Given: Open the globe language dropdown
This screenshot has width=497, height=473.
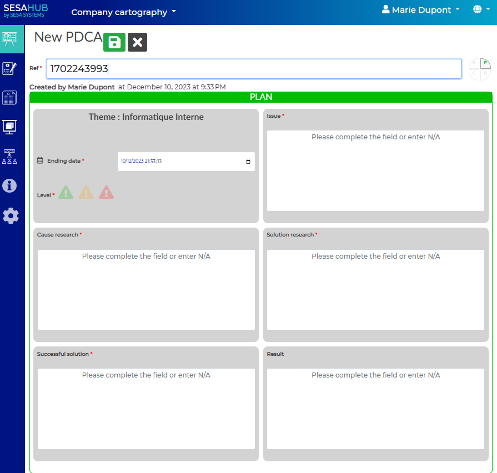Looking at the screenshot, I should coord(480,10).
